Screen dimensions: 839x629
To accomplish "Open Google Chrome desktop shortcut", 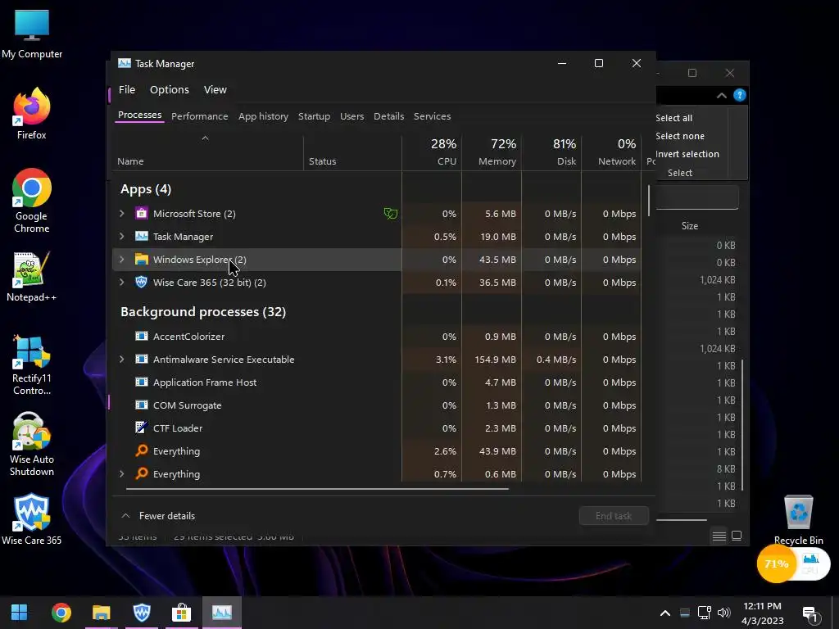I will (32, 201).
